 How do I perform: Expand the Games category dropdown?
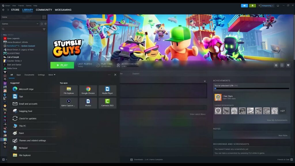[37, 24]
